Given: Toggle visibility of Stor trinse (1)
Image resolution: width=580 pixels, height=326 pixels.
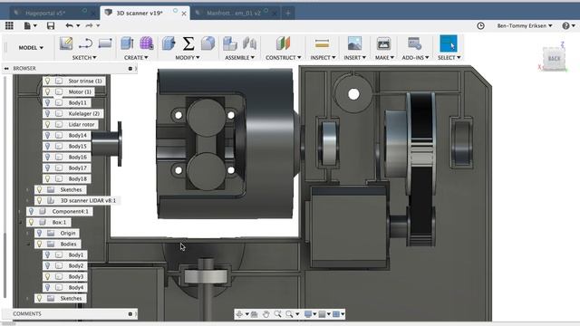Looking at the screenshot, I should pyautogui.click(x=47, y=81).
